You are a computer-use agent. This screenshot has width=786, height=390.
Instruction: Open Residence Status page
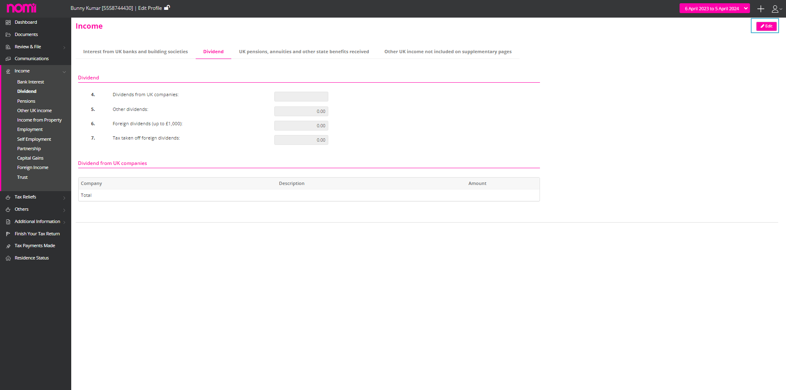32,258
